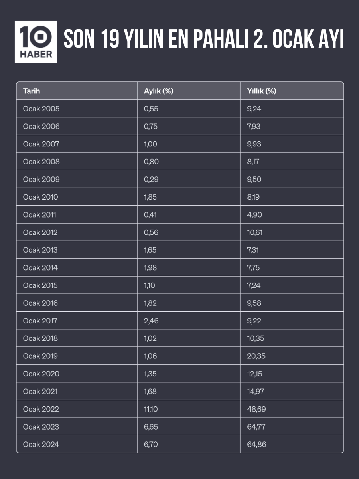Click the Ocak 2014 monthly value 1,98
This screenshot has height=479, width=359.
tap(150, 268)
